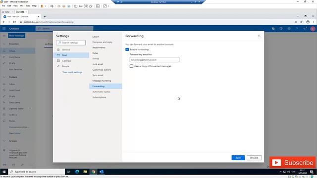Open Message handling settings

(x=102, y=81)
